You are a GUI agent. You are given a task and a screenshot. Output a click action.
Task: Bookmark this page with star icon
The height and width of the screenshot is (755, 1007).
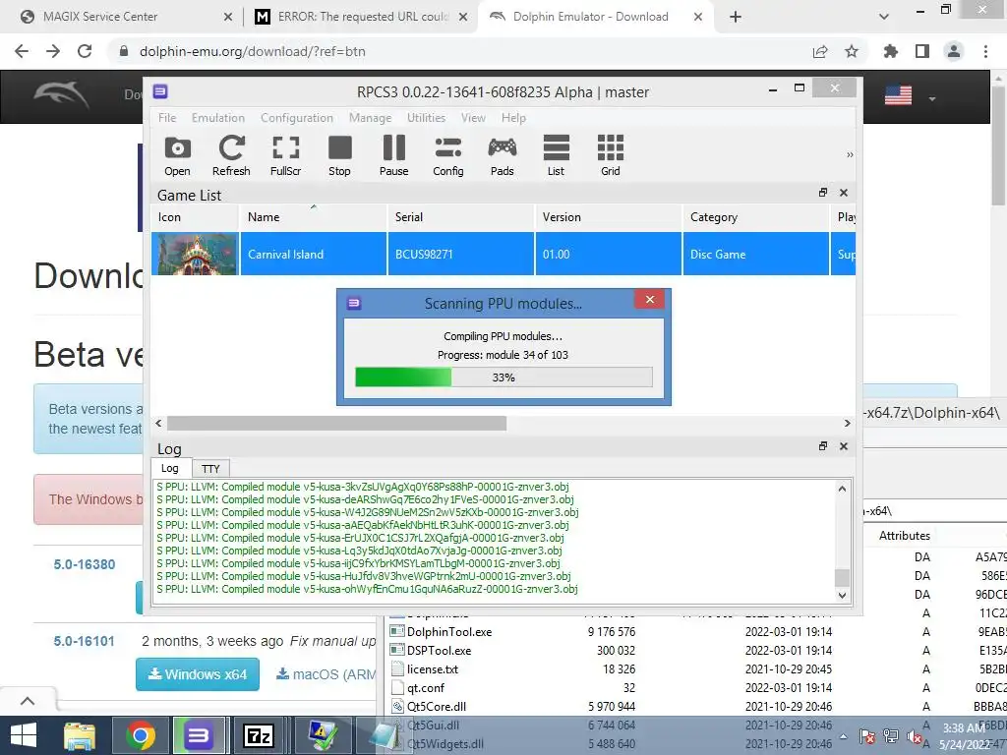click(852, 51)
